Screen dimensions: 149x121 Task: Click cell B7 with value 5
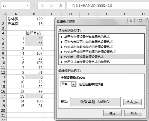[34, 48]
